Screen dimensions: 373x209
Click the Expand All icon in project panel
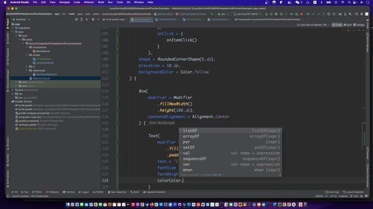[82, 19]
